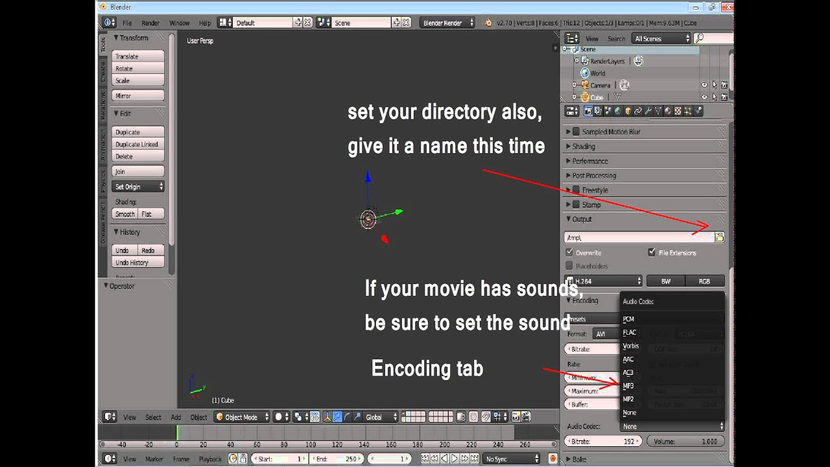Select MP3 from Audio Codec list
The width and height of the screenshot is (830, 467).
628,386
